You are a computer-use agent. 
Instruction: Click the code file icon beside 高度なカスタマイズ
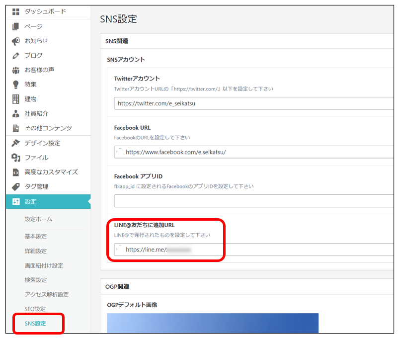15,172
